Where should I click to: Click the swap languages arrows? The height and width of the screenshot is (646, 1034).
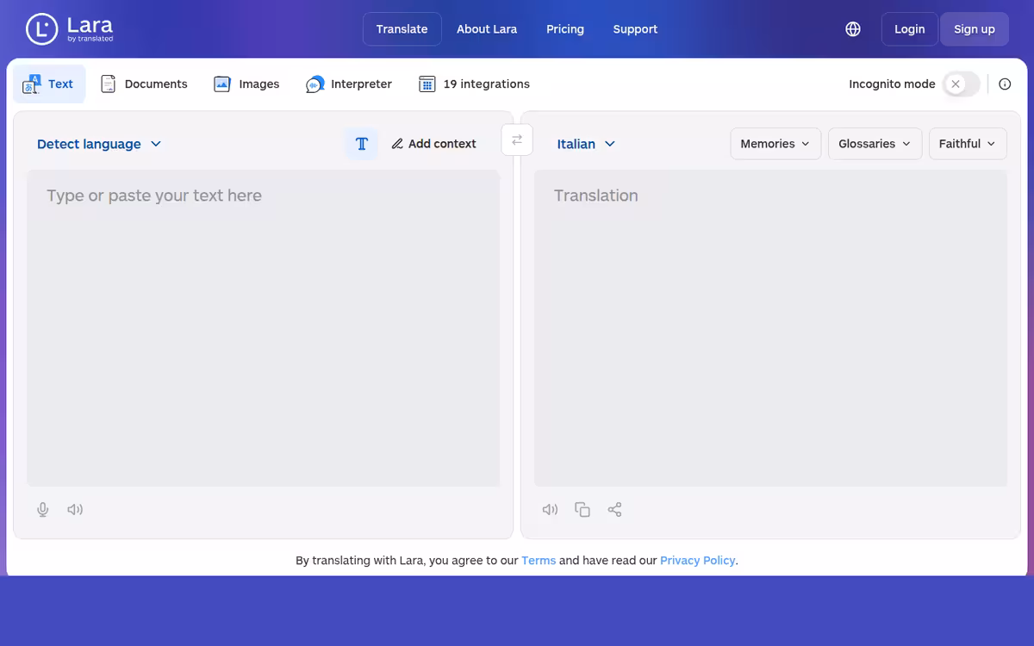tap(517, 140)
